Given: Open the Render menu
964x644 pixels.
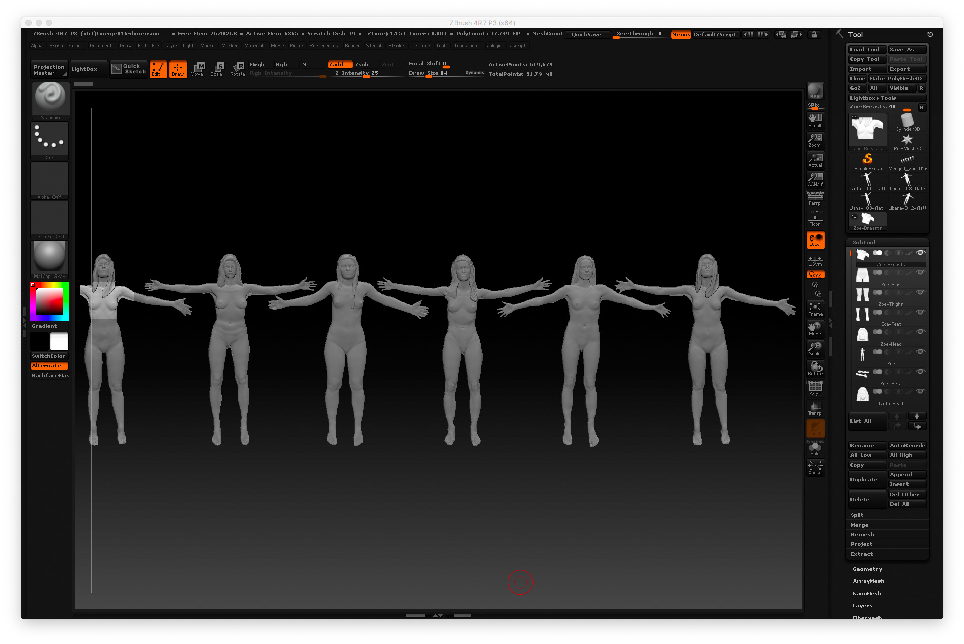Looking at the screenshot, I should tap(352, 46).
